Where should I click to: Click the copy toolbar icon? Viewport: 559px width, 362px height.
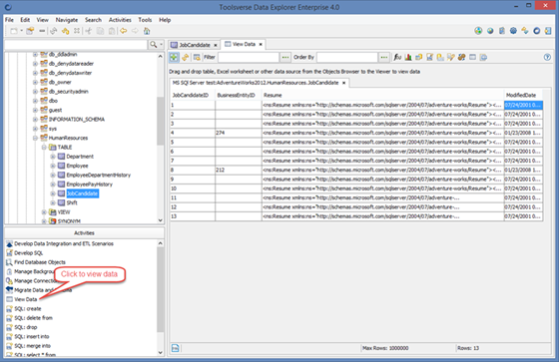tap(100, 31)
